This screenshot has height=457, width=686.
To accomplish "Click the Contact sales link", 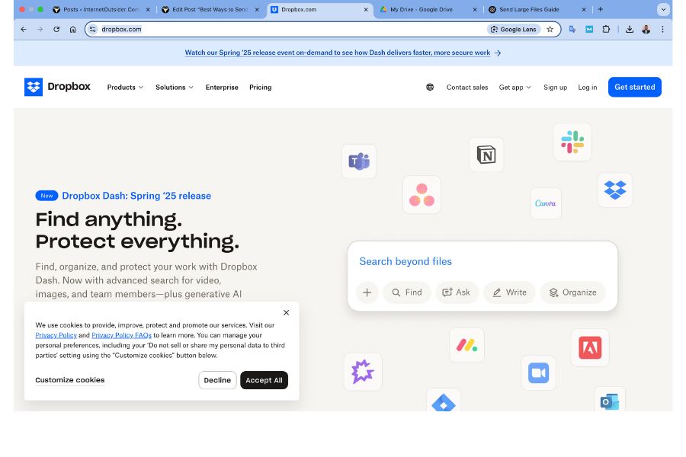I will point(467,88).
